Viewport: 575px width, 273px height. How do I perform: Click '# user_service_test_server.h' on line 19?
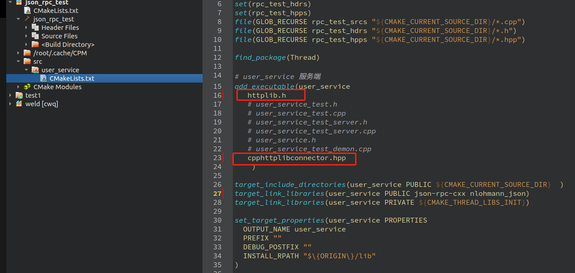click(x=307, y=122)
